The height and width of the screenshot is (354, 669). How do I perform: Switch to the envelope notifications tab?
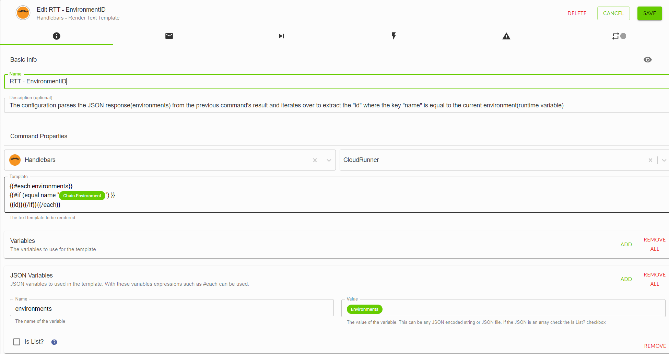pyautogui.click(x=169, y=36)
